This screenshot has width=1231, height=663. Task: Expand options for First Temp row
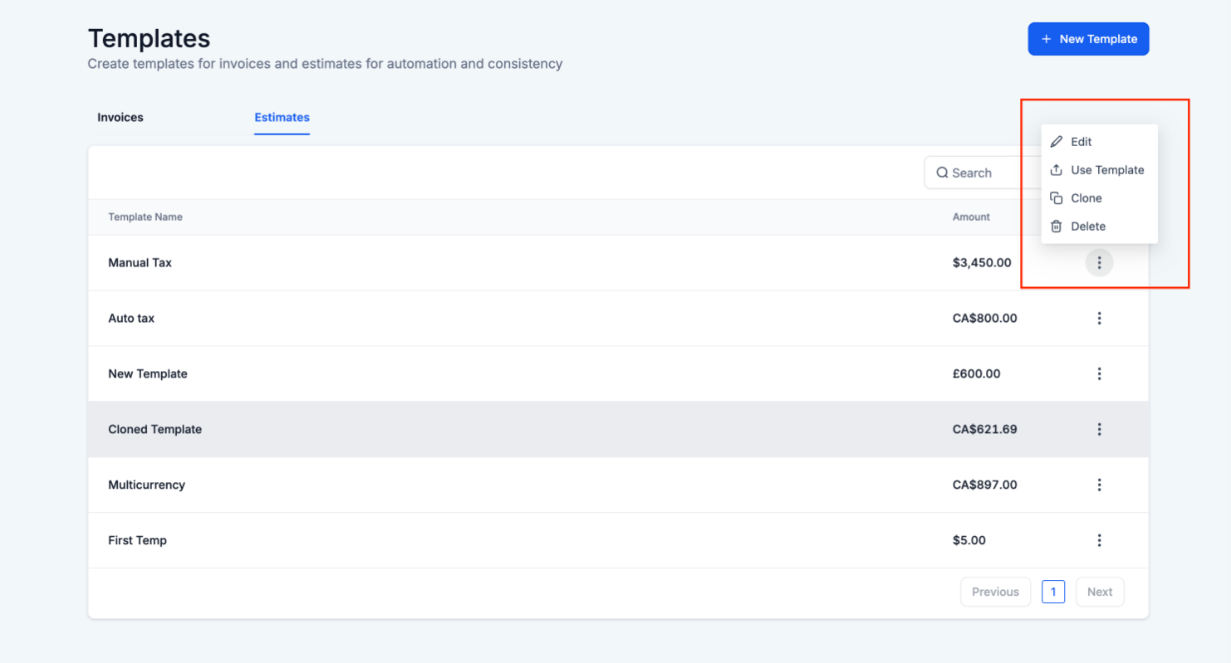point(1099,541)
